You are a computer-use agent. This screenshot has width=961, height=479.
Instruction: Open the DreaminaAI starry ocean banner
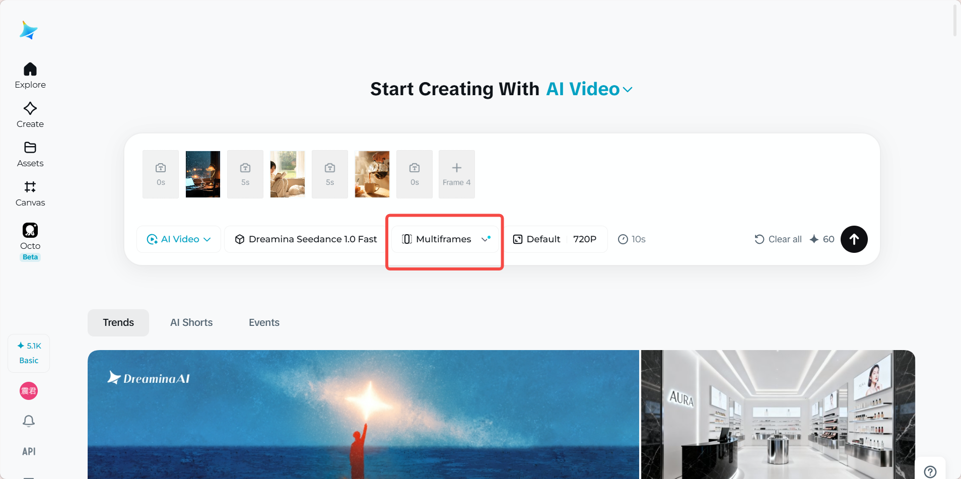click(x=363, y=415)
